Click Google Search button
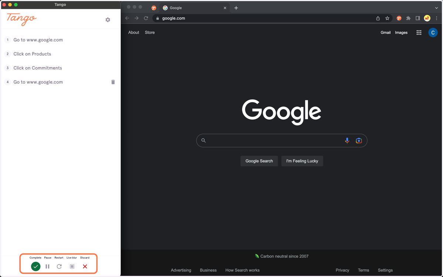Screen dimensions: 443x277 coord(259,161)
